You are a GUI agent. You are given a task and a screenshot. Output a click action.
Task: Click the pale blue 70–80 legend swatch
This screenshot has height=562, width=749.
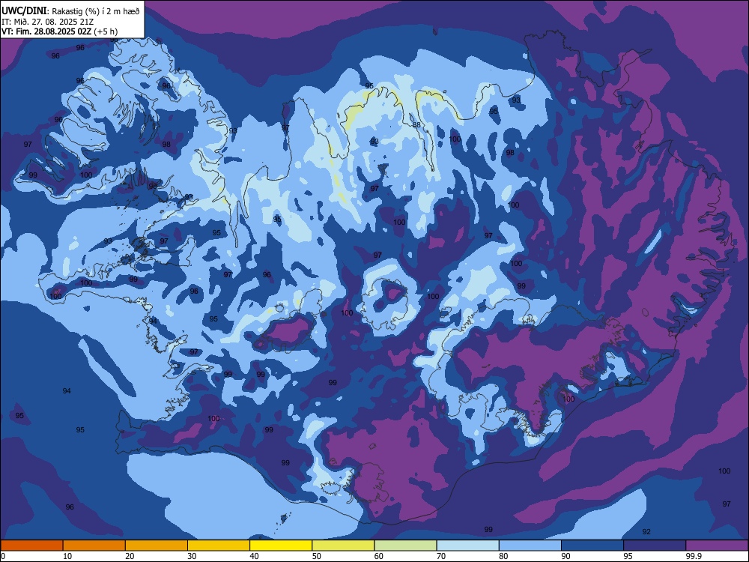pyautogui.click(x=467, y=546)
